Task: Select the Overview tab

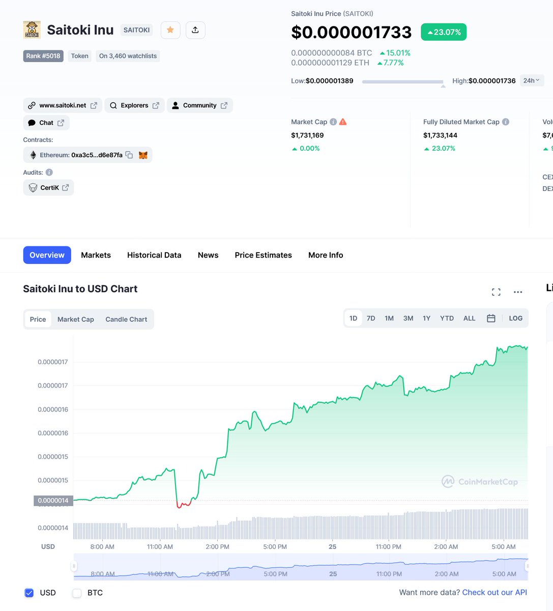Action: click(x=47, y=255)
